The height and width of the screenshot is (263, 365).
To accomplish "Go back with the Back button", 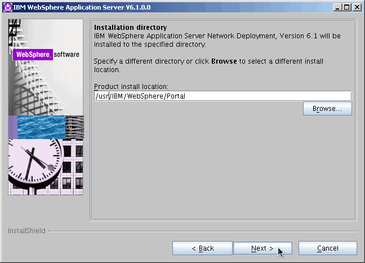I will pyautogui.click(x=202, y=248).
